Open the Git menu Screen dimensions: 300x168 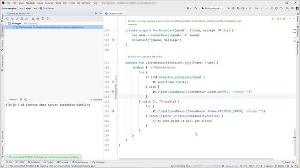point(78,3)
